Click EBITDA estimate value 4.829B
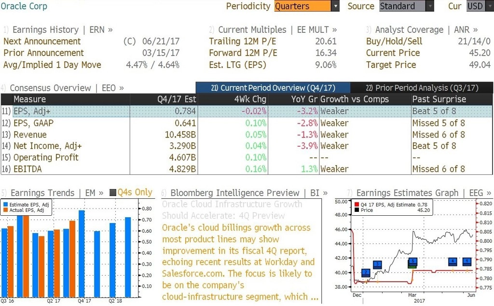 (182, 169)
